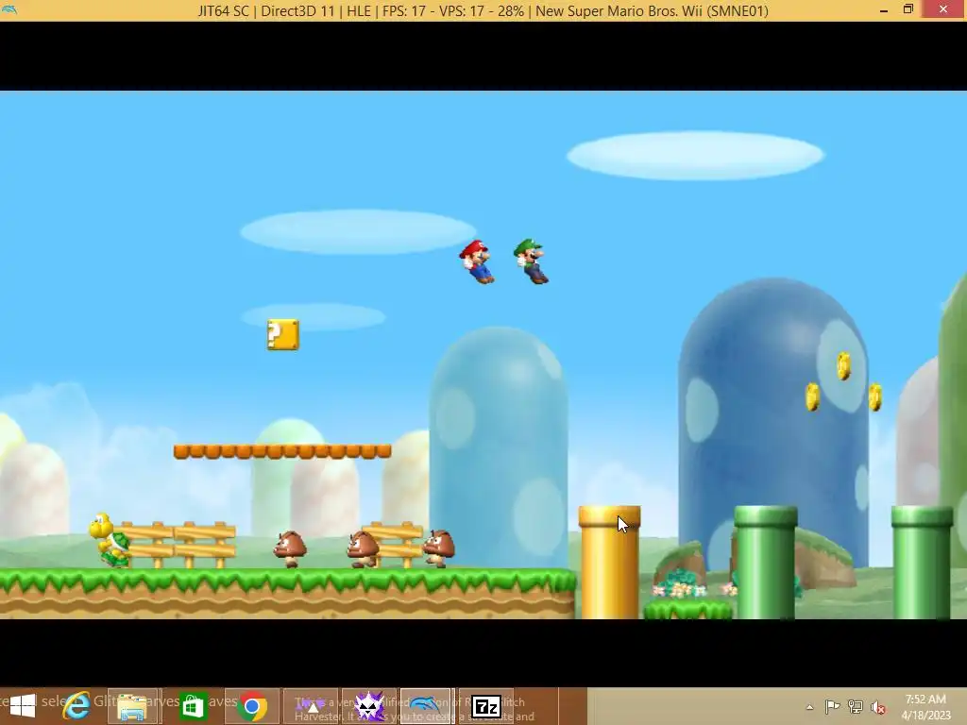Select the Dolphin emulator taskbar button
This screenshot has height=725, width=967.
(427, 706)
